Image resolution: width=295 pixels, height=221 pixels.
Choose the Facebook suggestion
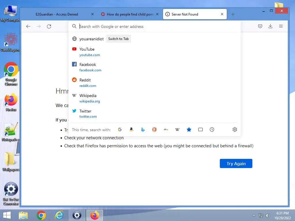tap(154, 67)
